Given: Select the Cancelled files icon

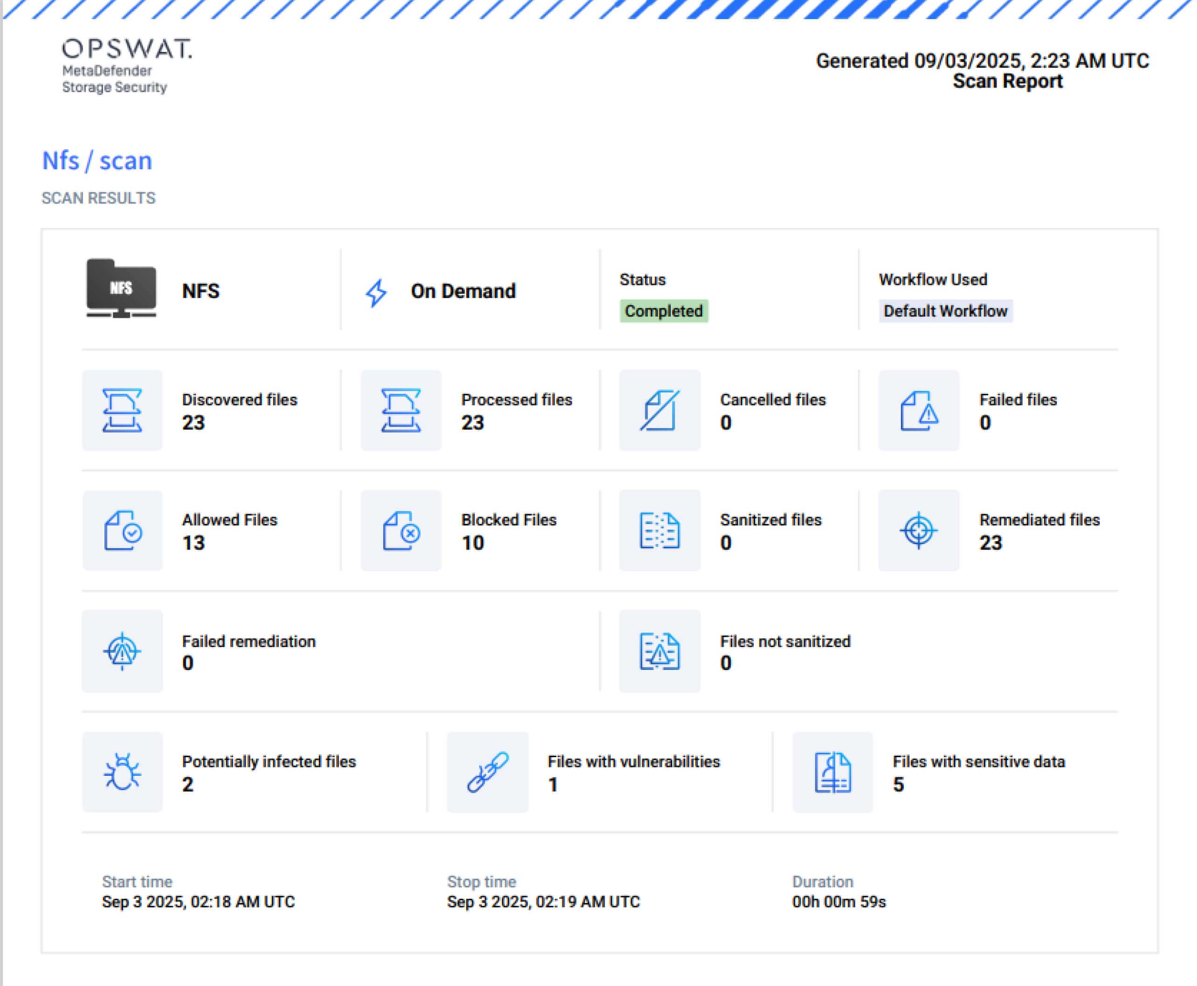Looking at the screenshot, I should [x=660, y=410].
